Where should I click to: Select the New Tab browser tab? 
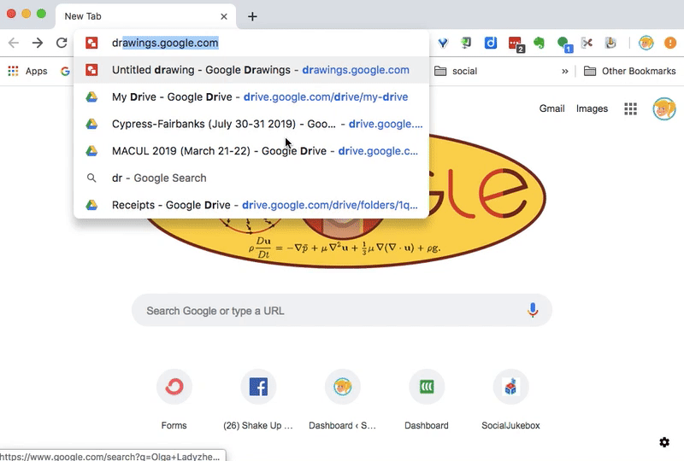(x=145, y=16)
